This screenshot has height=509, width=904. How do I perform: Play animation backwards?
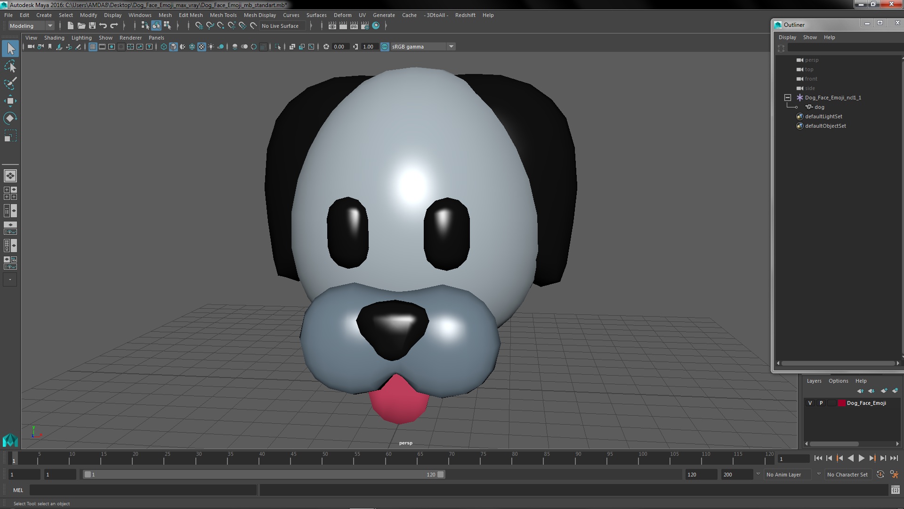pyautogui.click(x=850, y=458)
